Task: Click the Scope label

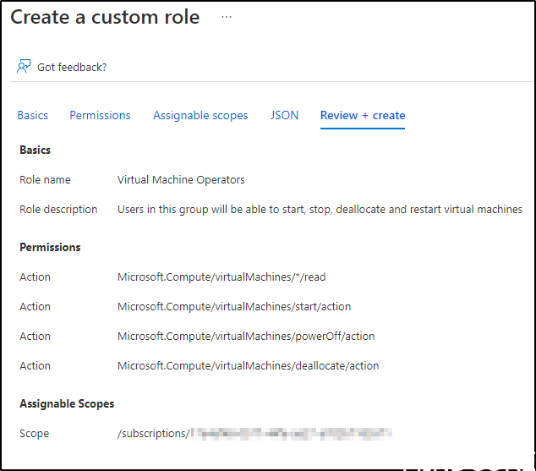Action: (x=34, y=434)
